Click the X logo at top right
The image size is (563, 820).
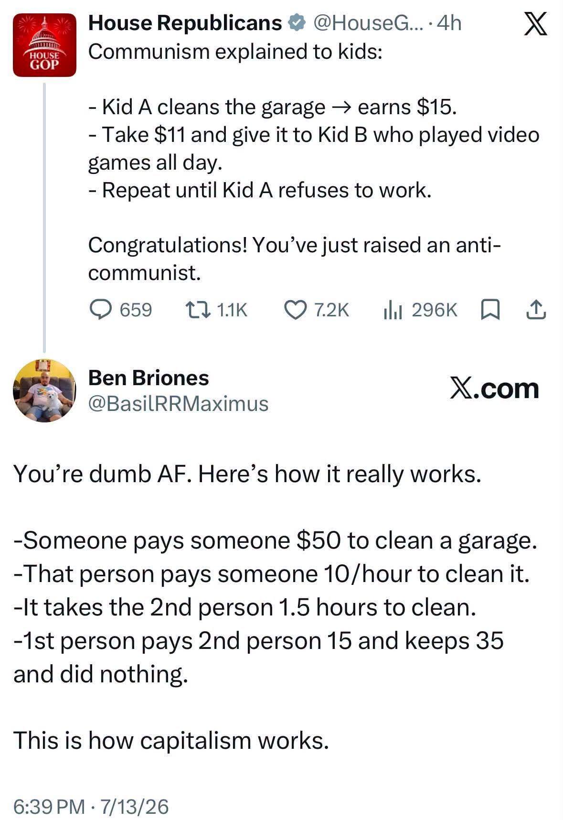coord(535,24)
